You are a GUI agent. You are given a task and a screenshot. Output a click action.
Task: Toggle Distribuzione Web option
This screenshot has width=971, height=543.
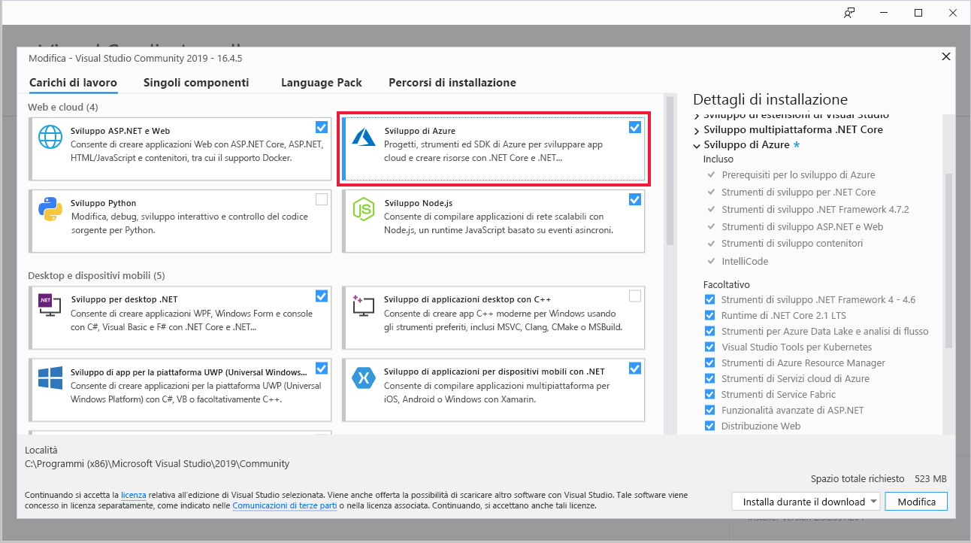point(710,426)
